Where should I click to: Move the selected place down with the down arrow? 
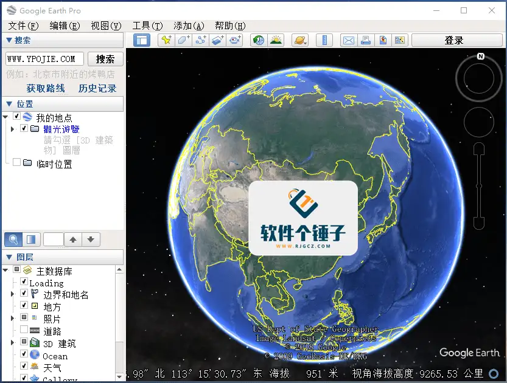click(91, 240)
